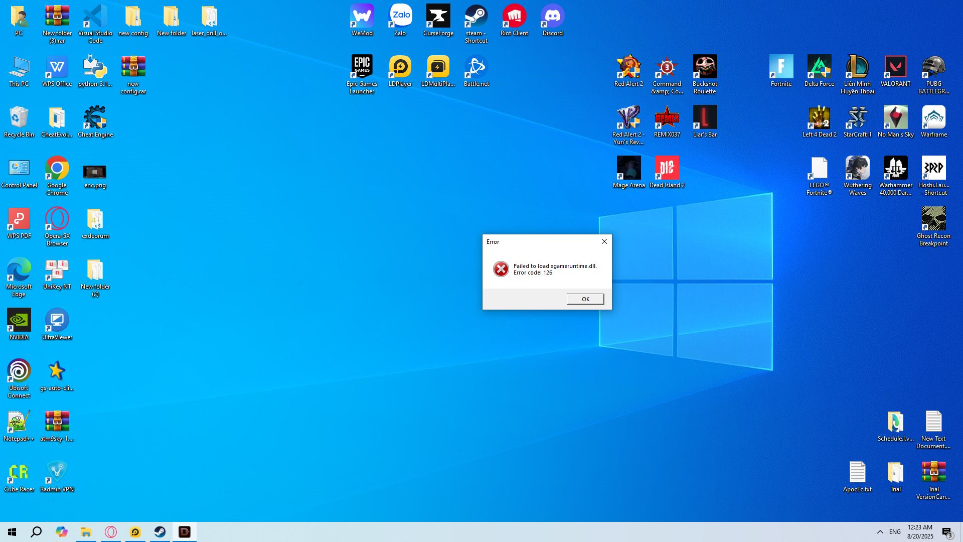
Task: Select the Epic Games Launcher icon
Action: click(x=362, y=68)
